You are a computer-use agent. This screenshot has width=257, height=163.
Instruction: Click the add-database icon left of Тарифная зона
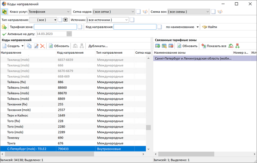point(4,27)
